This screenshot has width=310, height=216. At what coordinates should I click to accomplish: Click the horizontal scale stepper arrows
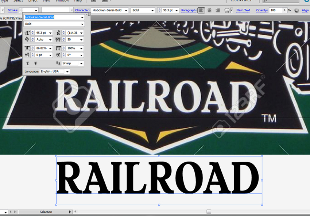[33, 48]
